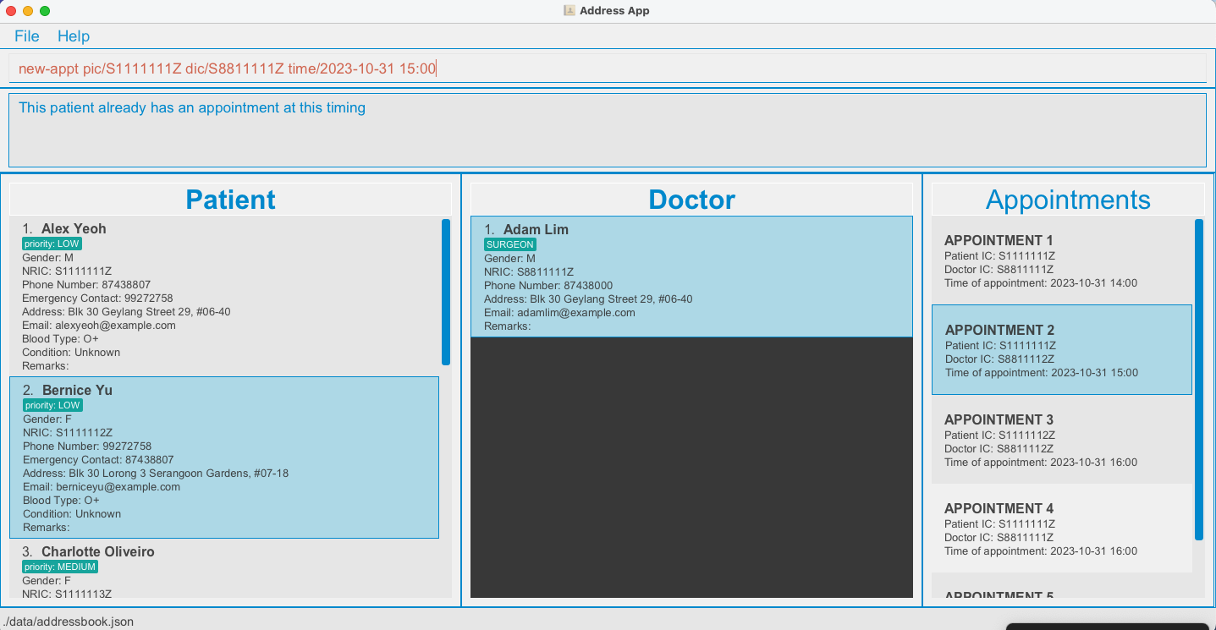The image size is (1216, 630).
Task: Click Charlotte Oliveiro's priority: MEDIUM tag
Action: 60,567
